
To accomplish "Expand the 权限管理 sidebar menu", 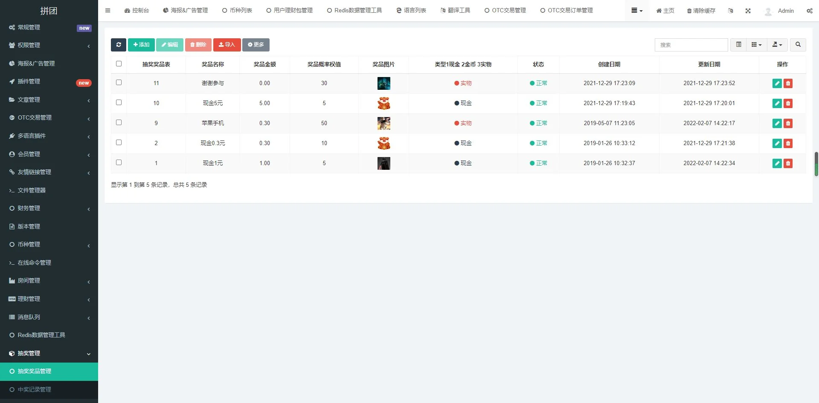I will pyautogui.click(x=49, y=46).
